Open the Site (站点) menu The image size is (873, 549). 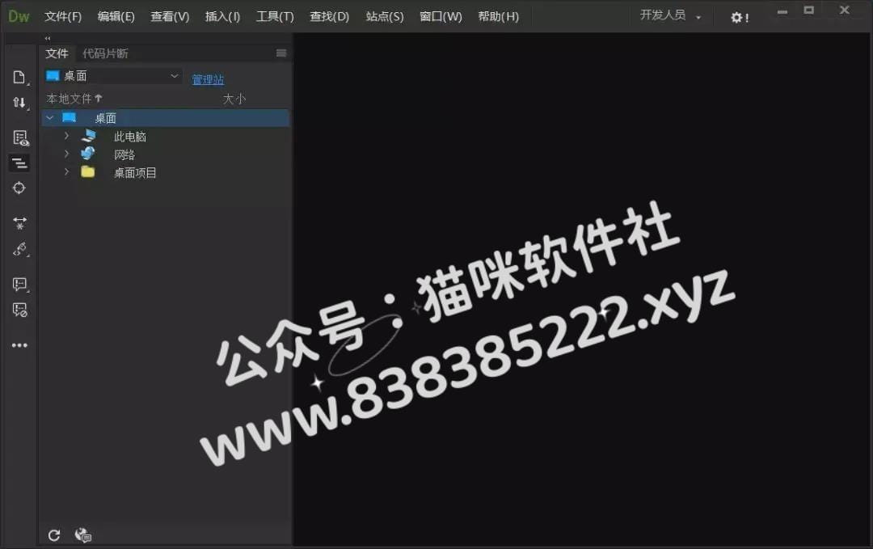(x=384, y=17)
